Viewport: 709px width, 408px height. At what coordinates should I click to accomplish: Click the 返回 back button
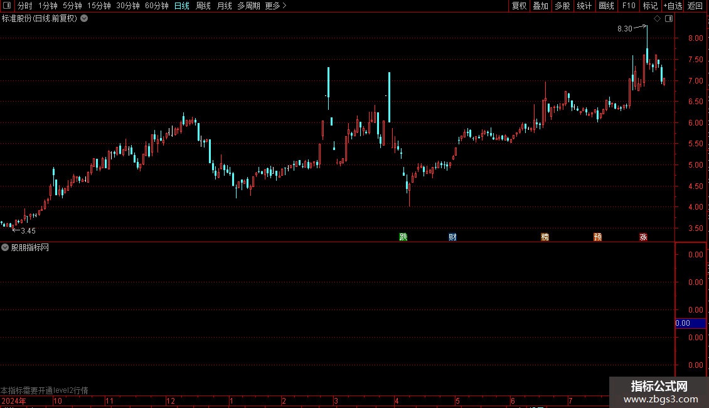tap(695, 6)
